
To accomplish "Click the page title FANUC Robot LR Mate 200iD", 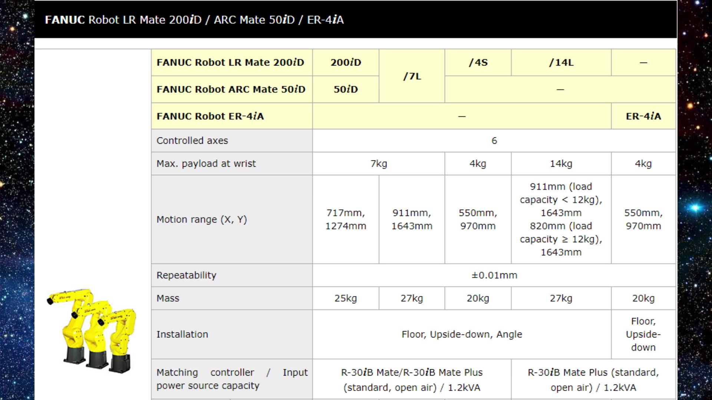I will 194,20.
